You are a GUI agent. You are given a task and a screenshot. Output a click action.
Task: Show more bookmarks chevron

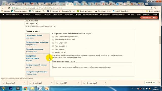(143, 11)
